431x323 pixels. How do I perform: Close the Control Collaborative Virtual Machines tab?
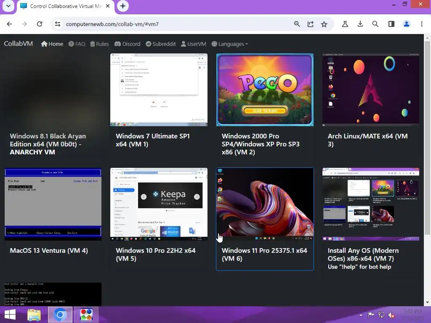point(108,6)
